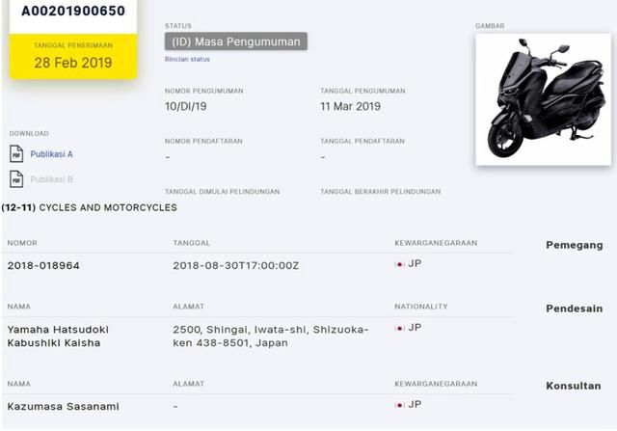Viewport: 617px width, 431px height.
Task: Click the Konsultan section heading
Action: [x=574, y=386]
